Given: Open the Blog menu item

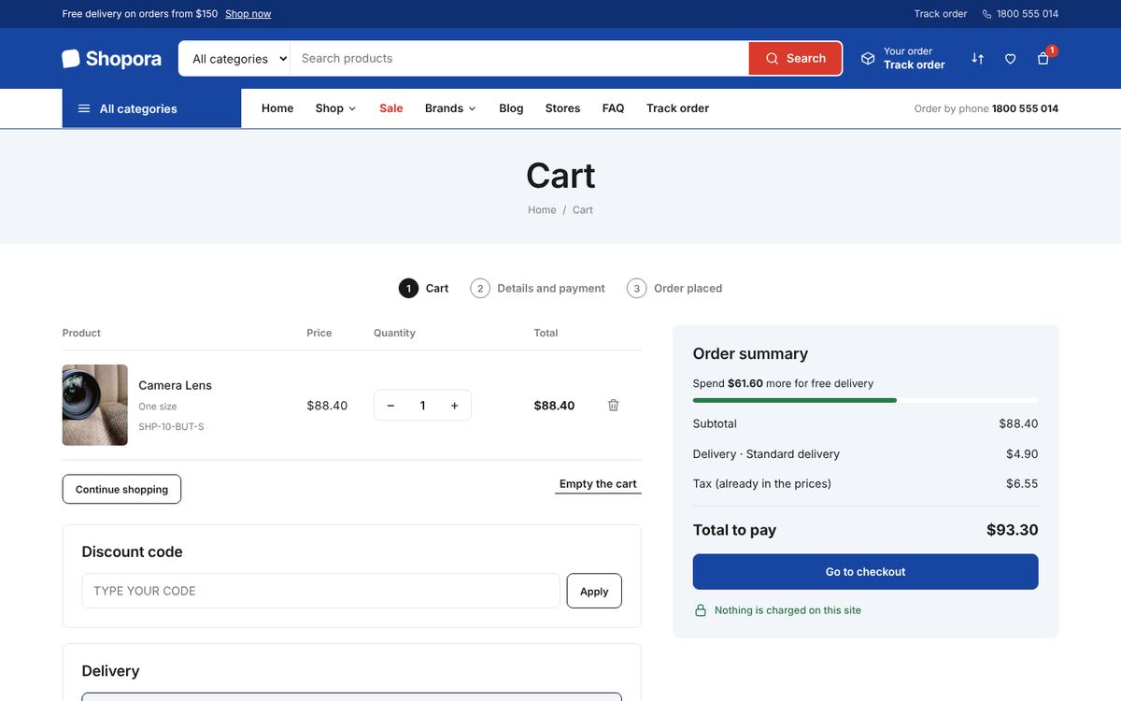Looking at the screenshot, I should pyautogui.click(x=511, y=108).
